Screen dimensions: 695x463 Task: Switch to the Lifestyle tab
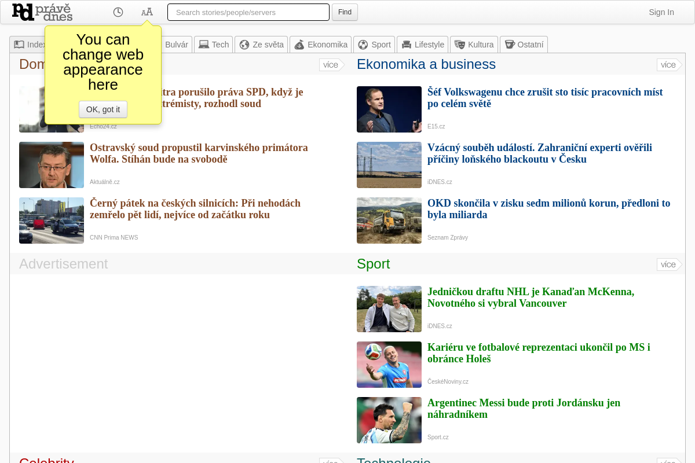(x=423, y=45)
